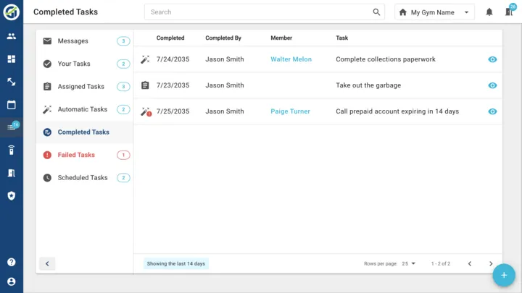Go to previous page of results

point(469,264)
